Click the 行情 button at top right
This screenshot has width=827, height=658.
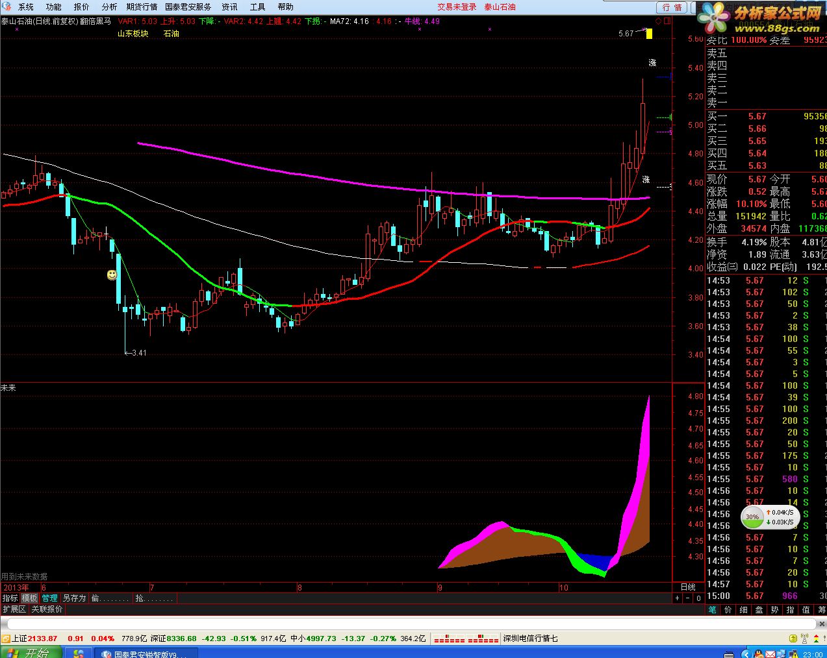672,7
